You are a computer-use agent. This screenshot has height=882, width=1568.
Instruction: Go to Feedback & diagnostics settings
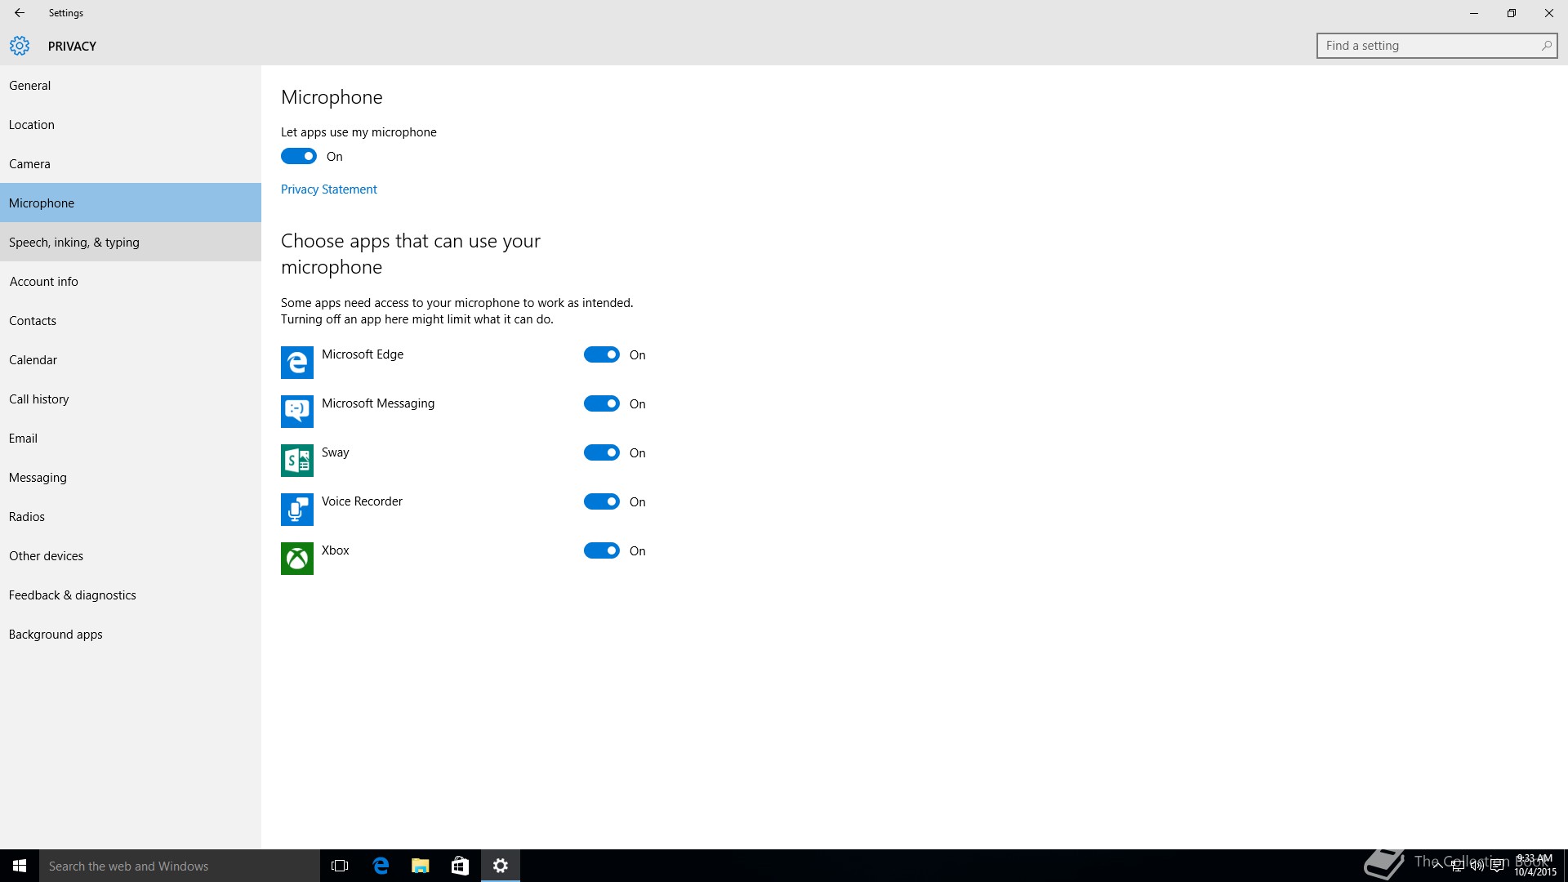tap(73, 595)
